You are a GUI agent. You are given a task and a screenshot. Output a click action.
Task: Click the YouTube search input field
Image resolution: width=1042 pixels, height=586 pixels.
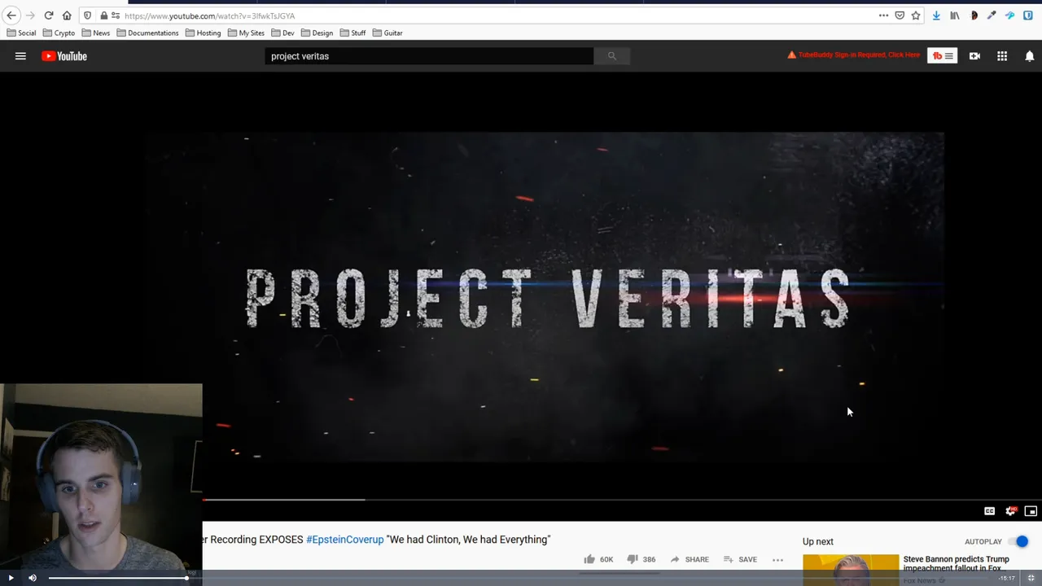pyautogui.click(x=429, y=56)
